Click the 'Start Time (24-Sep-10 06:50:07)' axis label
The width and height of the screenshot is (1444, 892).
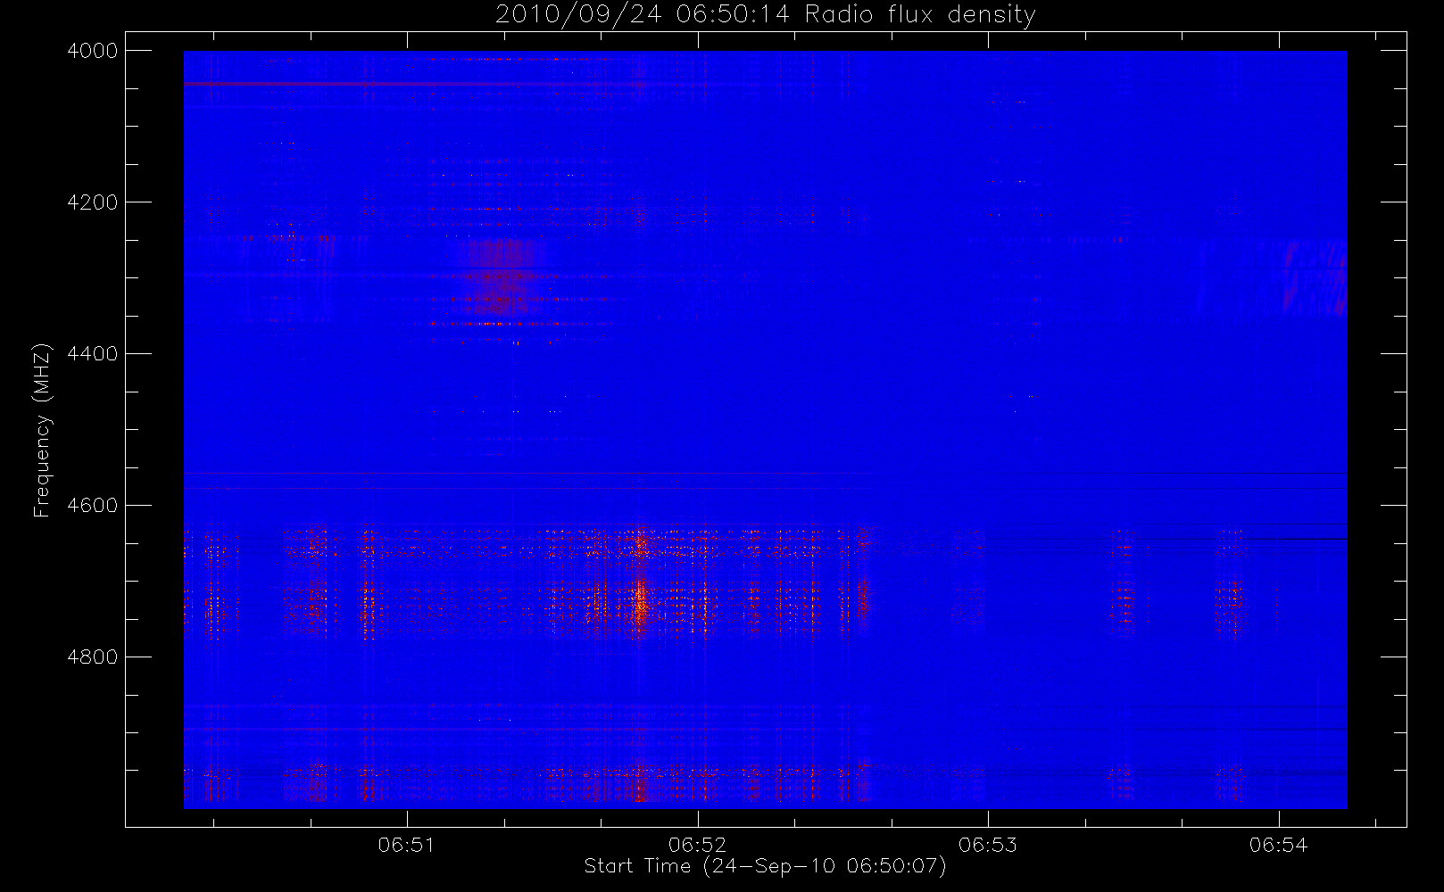765,866
